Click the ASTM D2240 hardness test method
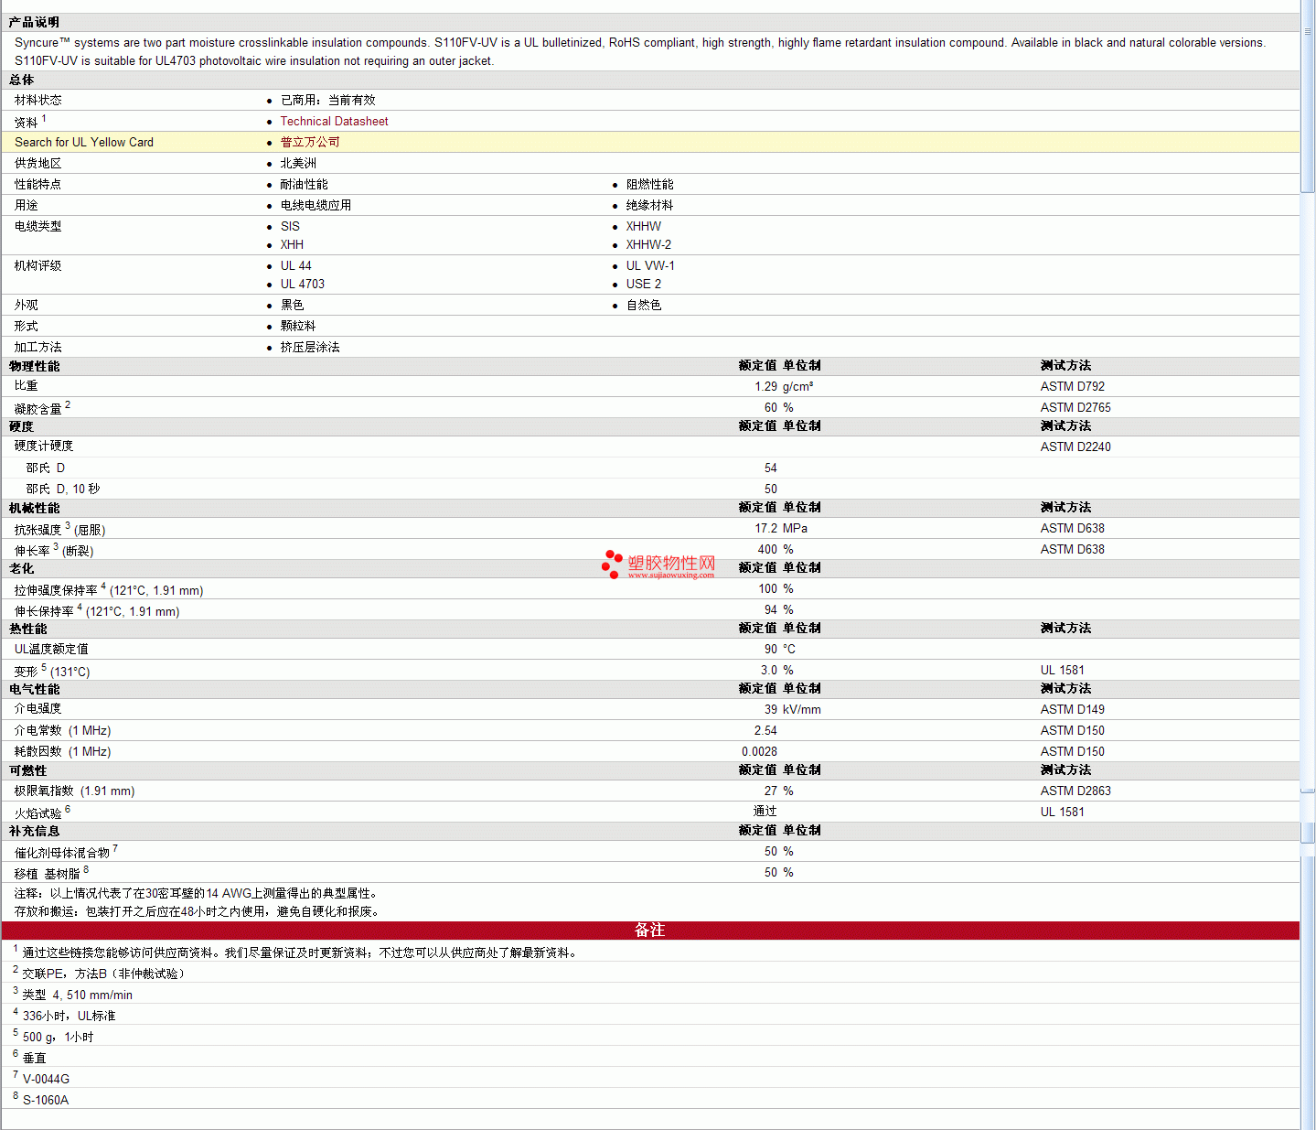The image size is (1316, 1130). click(1075, 447)
